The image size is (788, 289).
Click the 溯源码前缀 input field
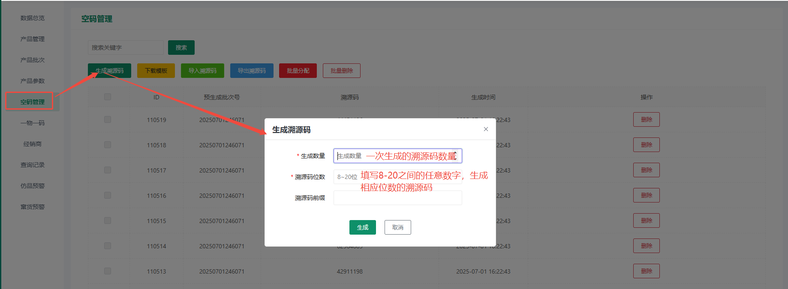(x=397, y=198)
